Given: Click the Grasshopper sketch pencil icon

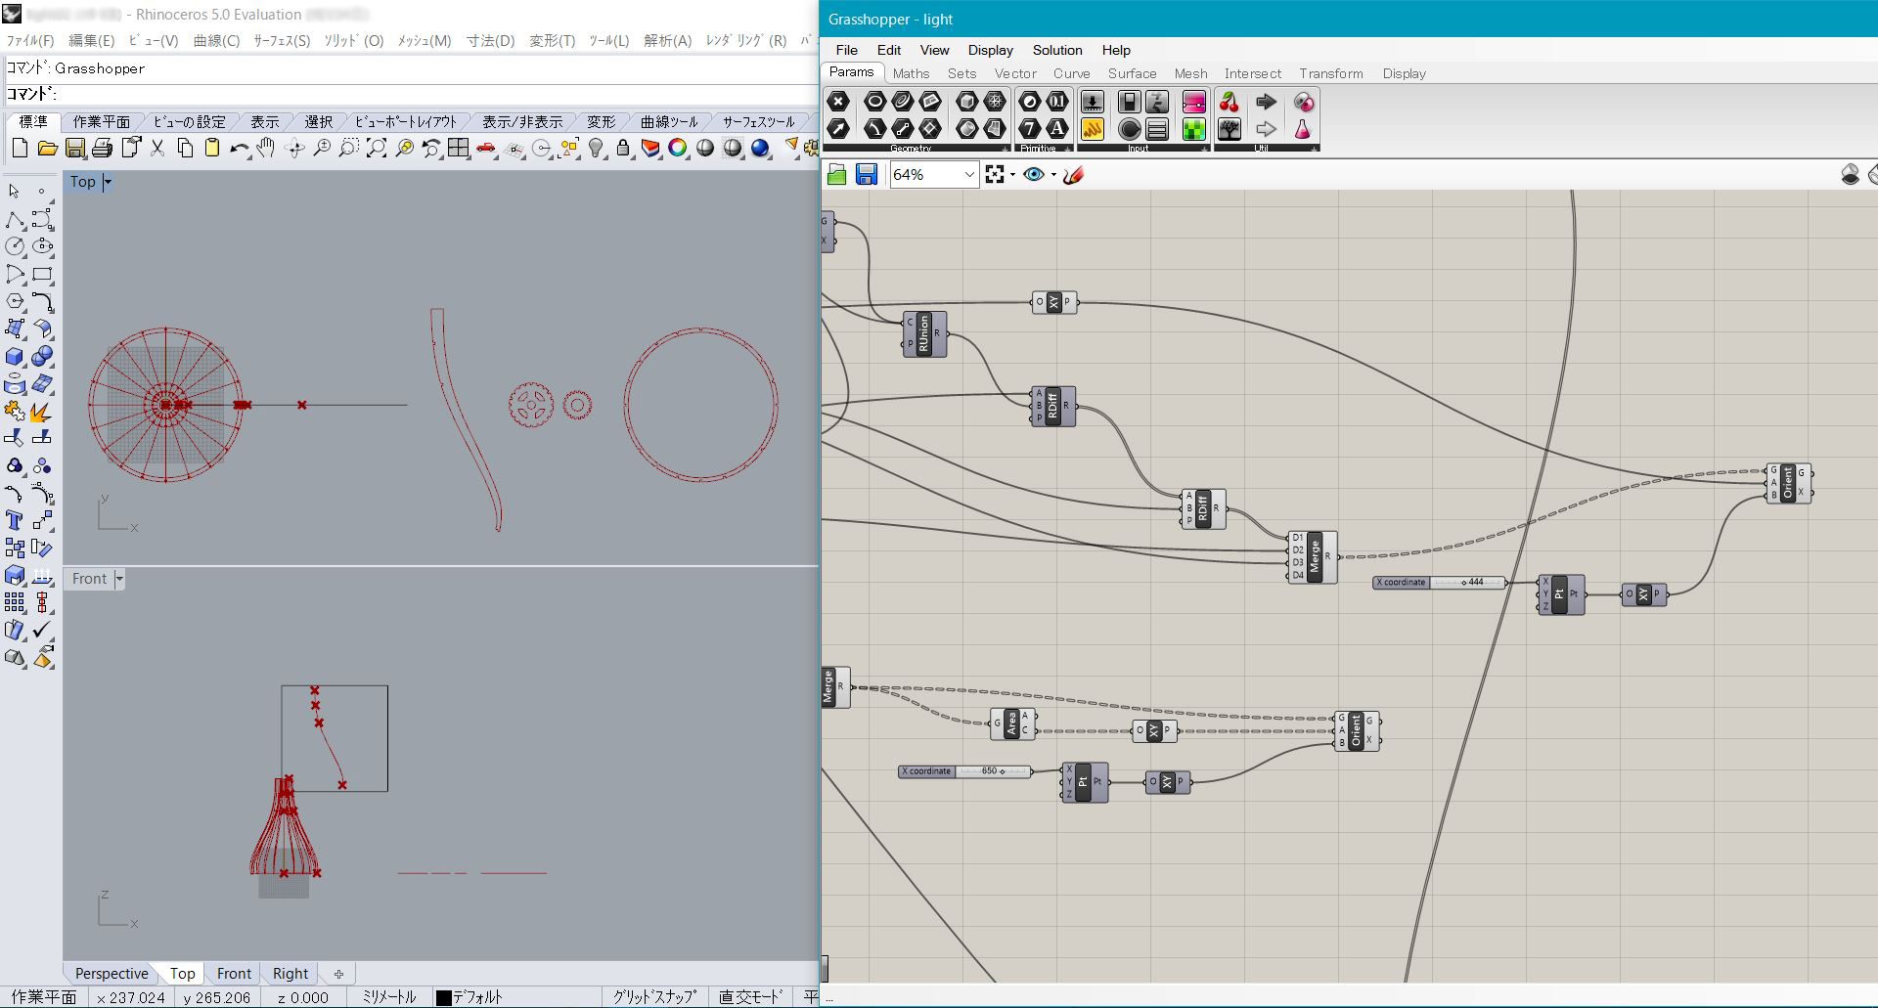Looking at the screenshot, I should pyautogui.click(x=1073, y=174).
